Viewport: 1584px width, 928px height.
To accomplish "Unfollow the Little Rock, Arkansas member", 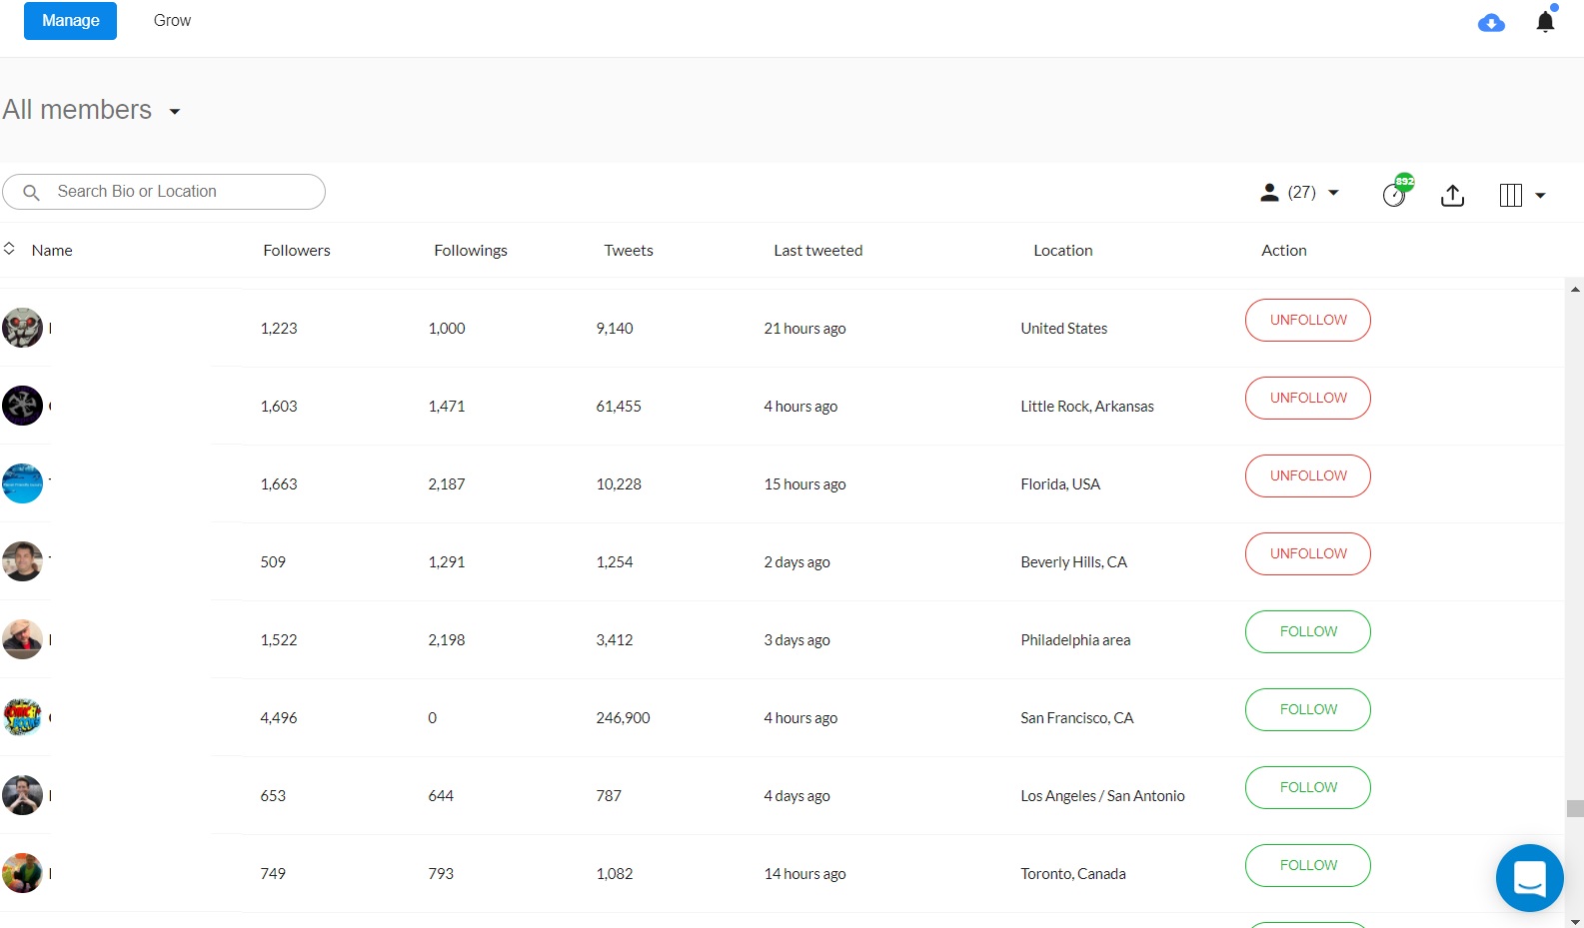I will click(1307, 398).
